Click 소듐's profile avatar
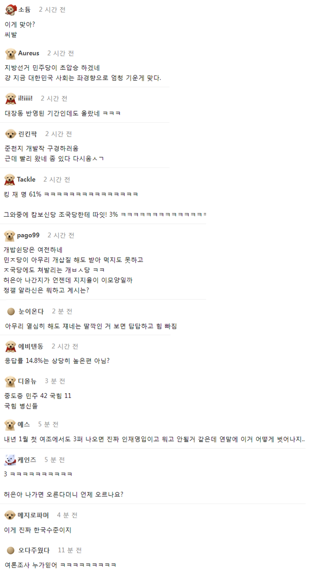329x574 pixels. [x=10, y=10]
